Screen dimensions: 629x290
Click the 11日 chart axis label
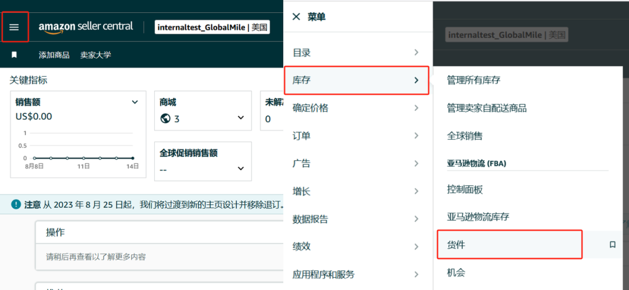coord(83,165)
